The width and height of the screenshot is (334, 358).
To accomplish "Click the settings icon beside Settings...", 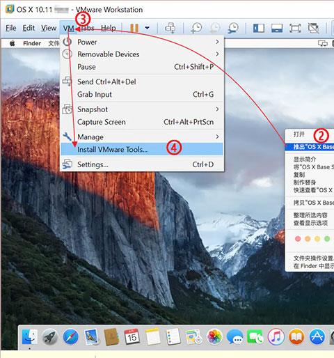I will click(x=67, y=164).
